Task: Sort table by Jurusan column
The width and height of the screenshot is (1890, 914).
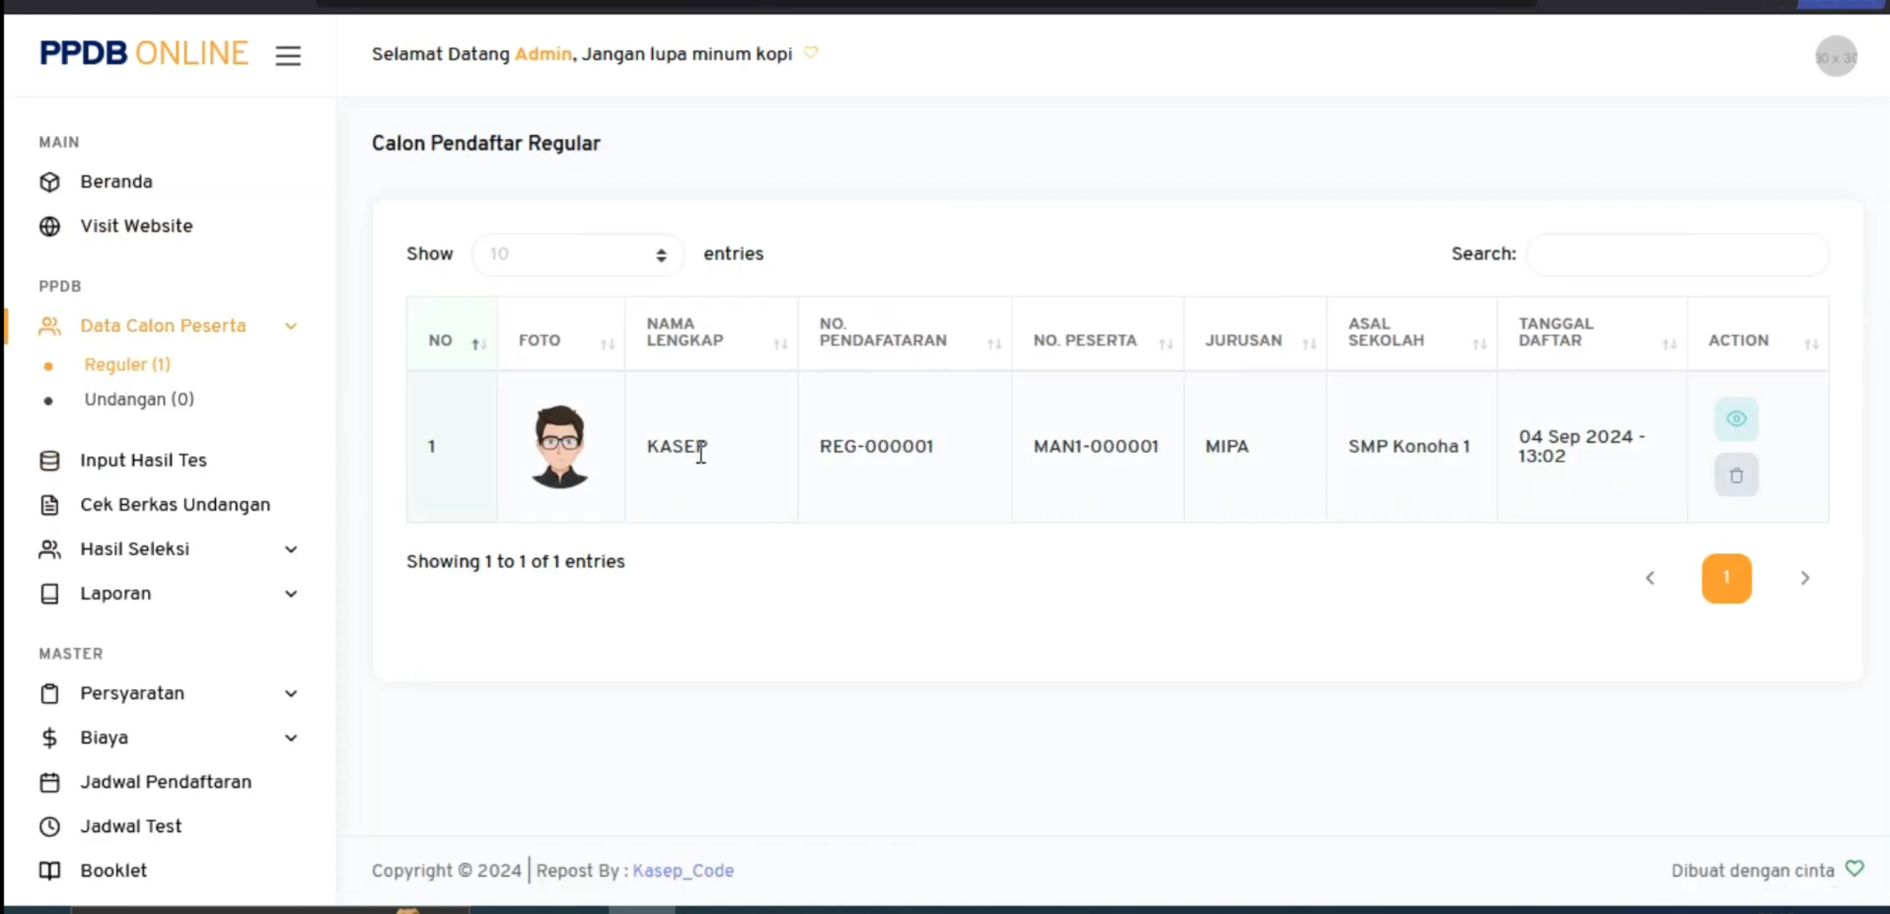Action: point(1256,334)
